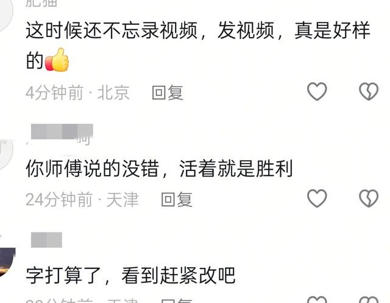This screenshot has width=390, height=303.
Task: Tap the '4分钟前 · 北京' timestamp
Action: (77, 92)
